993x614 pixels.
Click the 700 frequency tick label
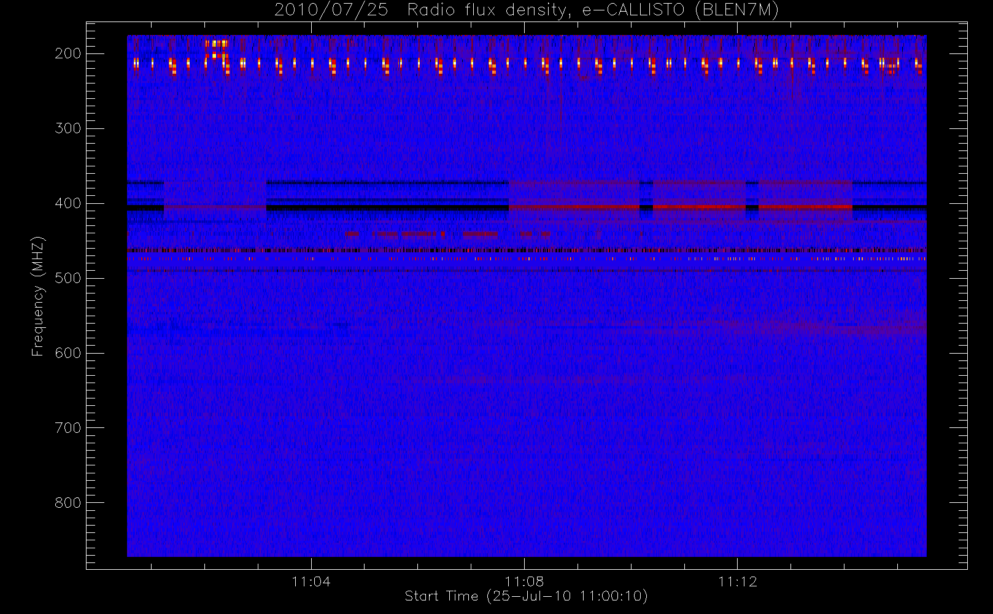pyautogui.click(x=68, y=428)
